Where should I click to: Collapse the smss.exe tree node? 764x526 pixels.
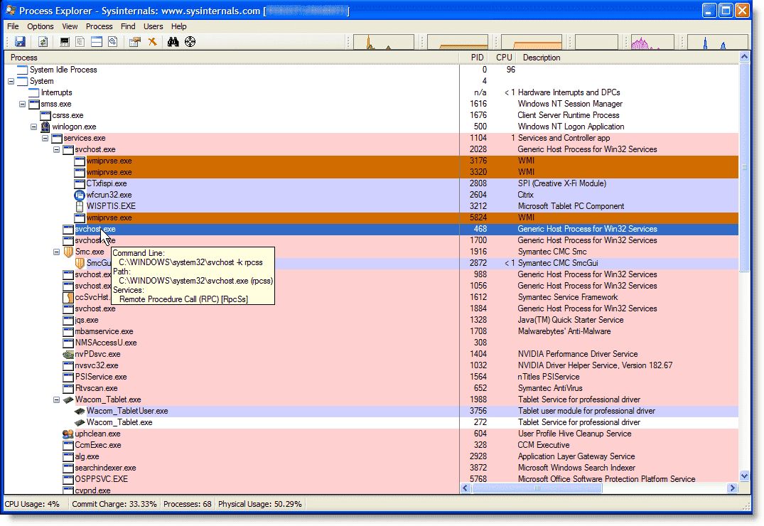(x=23, y=104)
